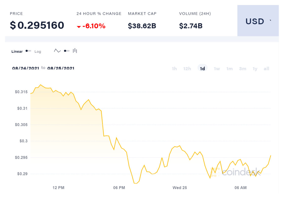Select the 1w time range
Viewport: 284px width, 209px height.
(x=217, y=69)
